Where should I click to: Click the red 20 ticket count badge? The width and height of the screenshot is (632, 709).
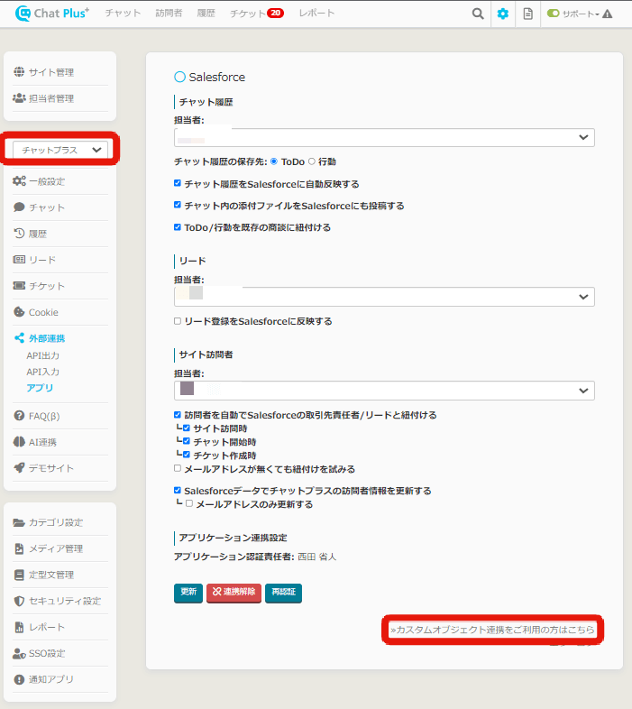tap(275, 14)
